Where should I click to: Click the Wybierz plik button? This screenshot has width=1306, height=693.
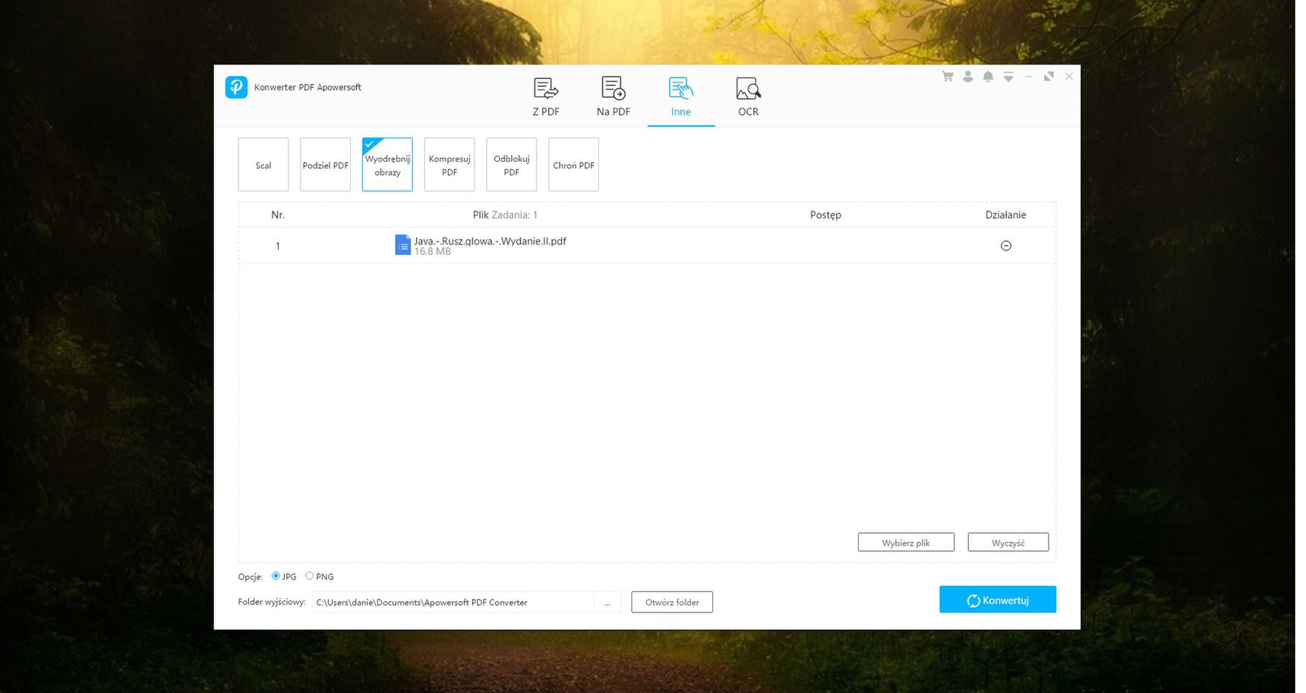click(906, 543)
